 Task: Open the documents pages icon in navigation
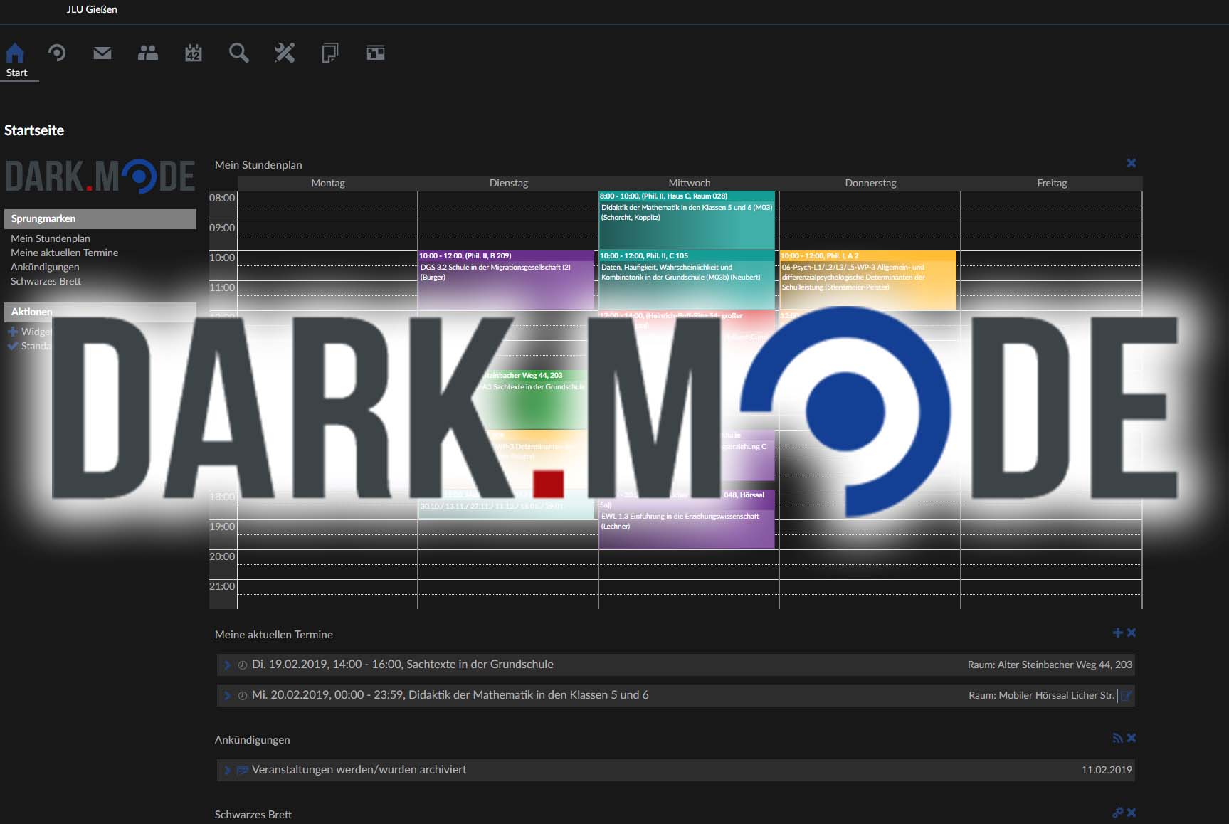[330, 53]
